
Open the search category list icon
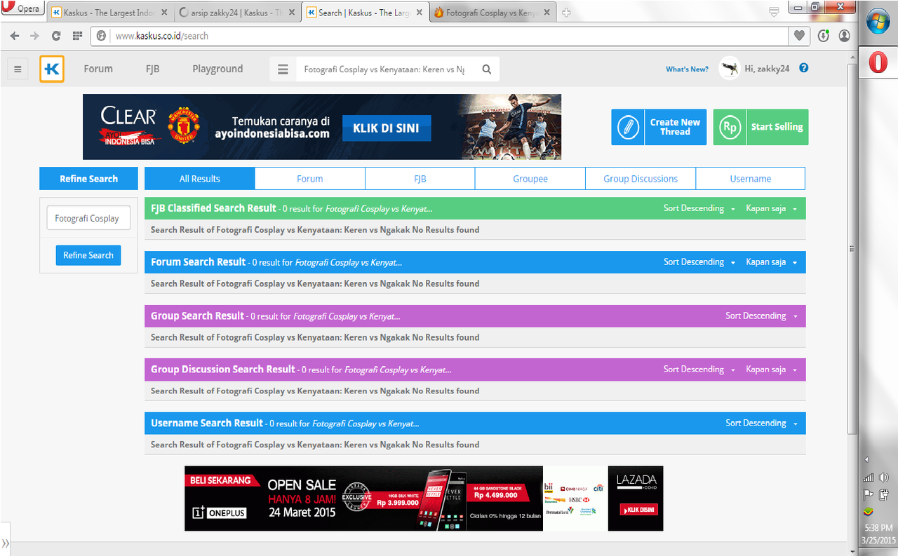(x=283, y=69)
